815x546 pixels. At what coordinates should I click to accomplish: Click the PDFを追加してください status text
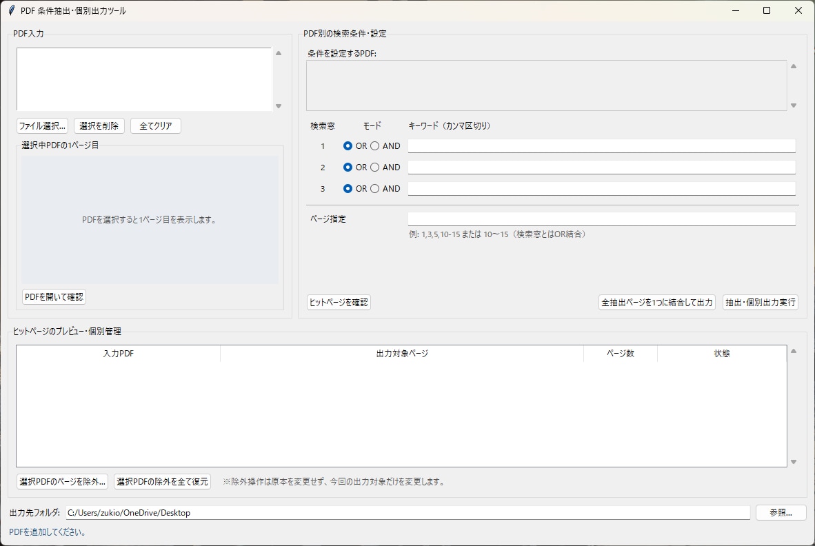point(48,532)
